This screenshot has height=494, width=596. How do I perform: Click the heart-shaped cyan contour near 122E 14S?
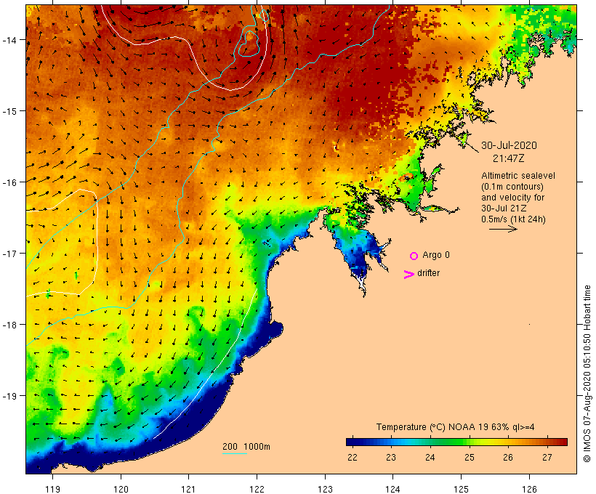tap(249, 44)
